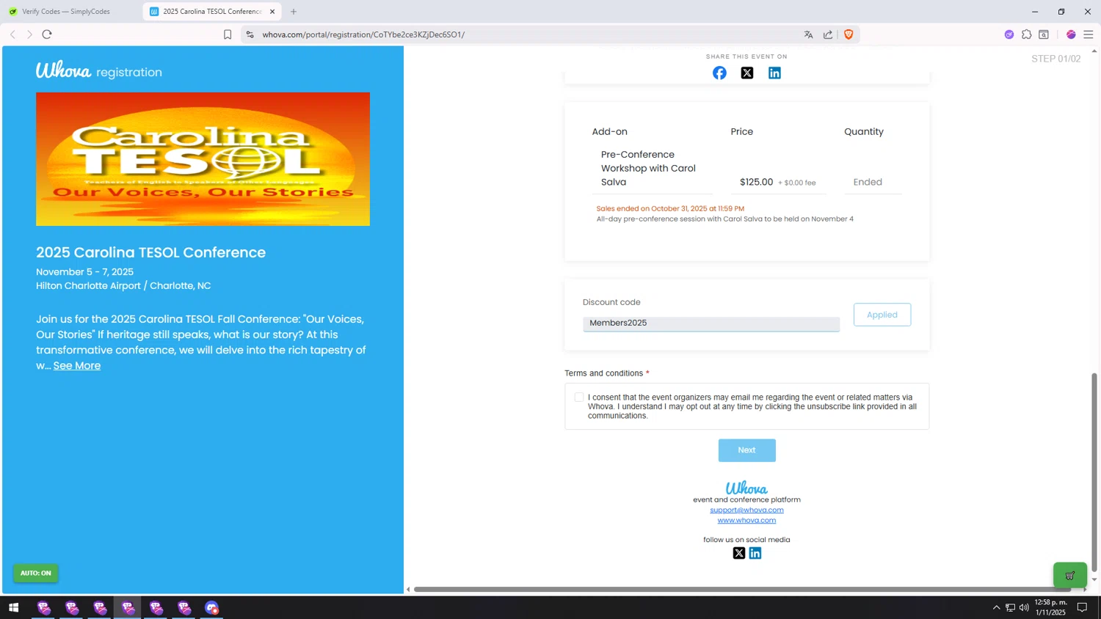The image size is (1101, 619).
Task: Share event on LinkedIn icon
Action: pos(774,73)
